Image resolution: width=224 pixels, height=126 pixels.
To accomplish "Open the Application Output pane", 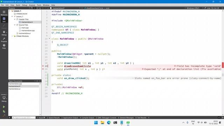I will coord(70,118).
